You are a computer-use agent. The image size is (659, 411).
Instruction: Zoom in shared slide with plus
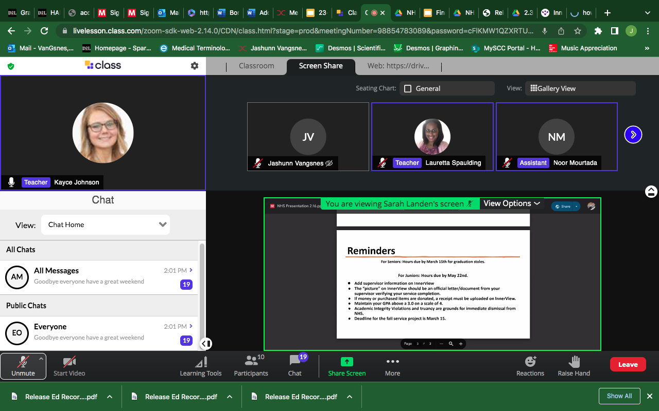pos(461,344)
